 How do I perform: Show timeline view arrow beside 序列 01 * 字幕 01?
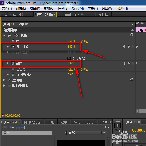click(132, 24)
